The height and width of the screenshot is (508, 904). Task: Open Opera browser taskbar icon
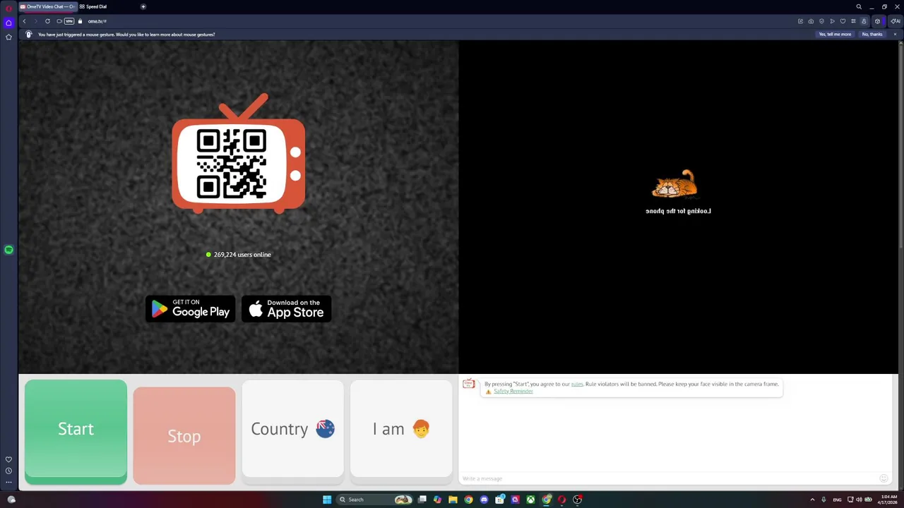point(562,500)
